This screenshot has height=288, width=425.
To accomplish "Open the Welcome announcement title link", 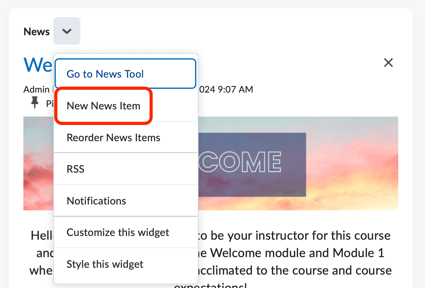I will pyautogui.click(x=37, y=65).
